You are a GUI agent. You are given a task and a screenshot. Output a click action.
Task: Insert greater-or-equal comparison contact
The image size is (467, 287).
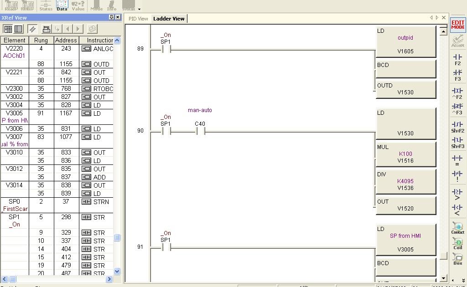click(457, 194)
